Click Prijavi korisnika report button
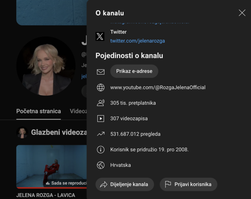The image size is (251, 199). 188,184
